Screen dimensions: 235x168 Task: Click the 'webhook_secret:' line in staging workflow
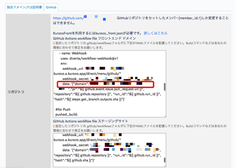point(108,145)
